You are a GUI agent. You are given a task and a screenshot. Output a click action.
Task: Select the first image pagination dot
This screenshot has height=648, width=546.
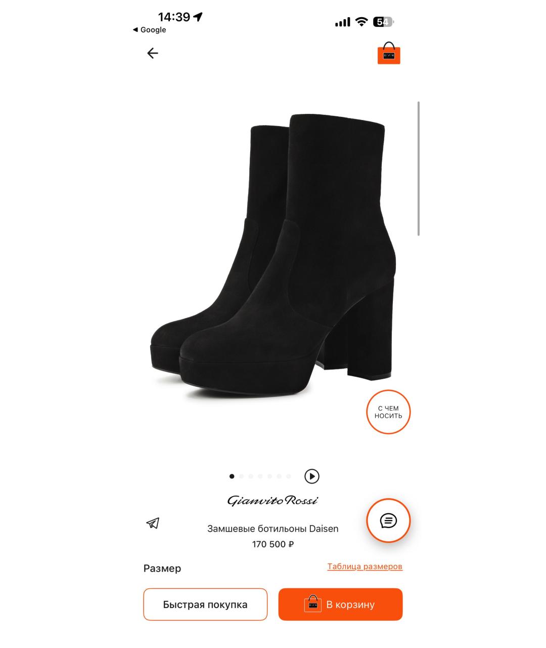232,476
